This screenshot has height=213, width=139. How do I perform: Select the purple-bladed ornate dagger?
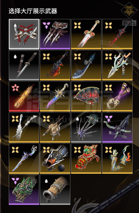point(55,96)
